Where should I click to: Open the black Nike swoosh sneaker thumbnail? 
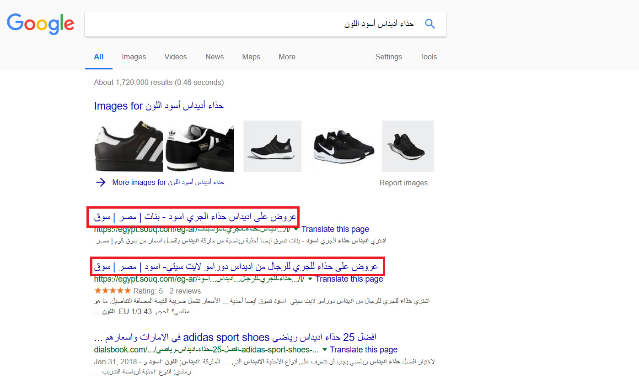coord(343,146)
